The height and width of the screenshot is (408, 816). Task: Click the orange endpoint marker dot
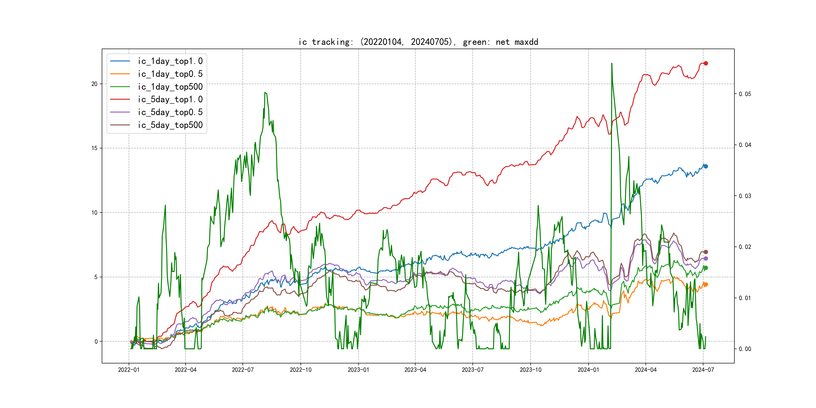(x=706, y=284)
